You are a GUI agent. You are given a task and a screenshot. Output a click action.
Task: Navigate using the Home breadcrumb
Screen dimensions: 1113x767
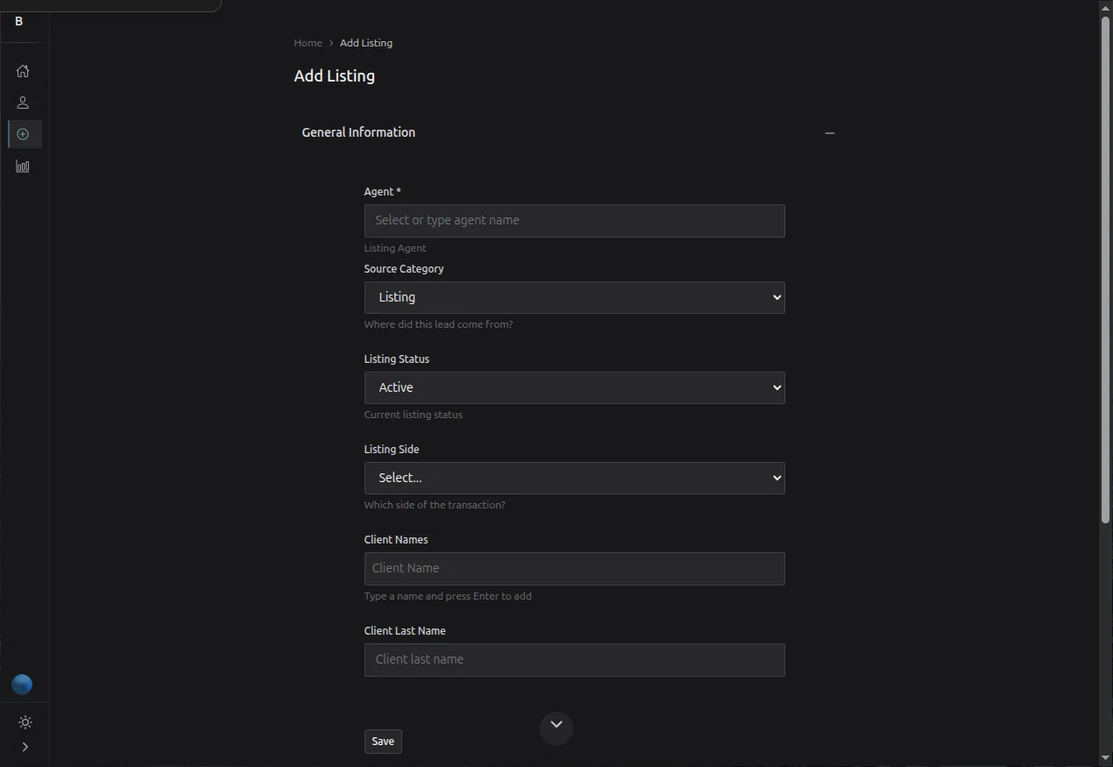click(308, 42)
